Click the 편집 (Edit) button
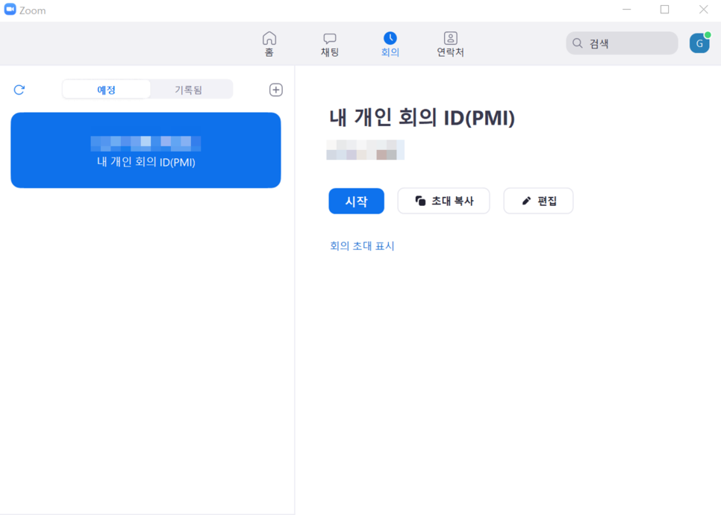This screenshot has height=515, width=721. click(538, 201)
